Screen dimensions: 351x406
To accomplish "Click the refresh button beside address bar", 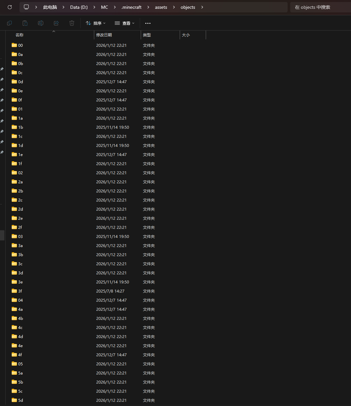I will pos(10,7).
